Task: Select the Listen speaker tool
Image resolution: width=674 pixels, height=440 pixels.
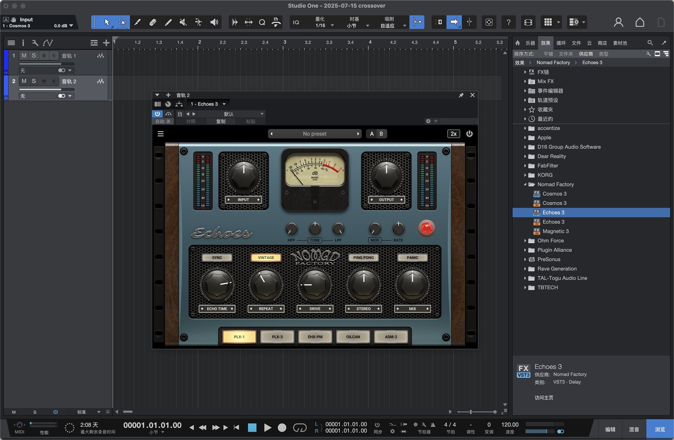Action: 214,22
